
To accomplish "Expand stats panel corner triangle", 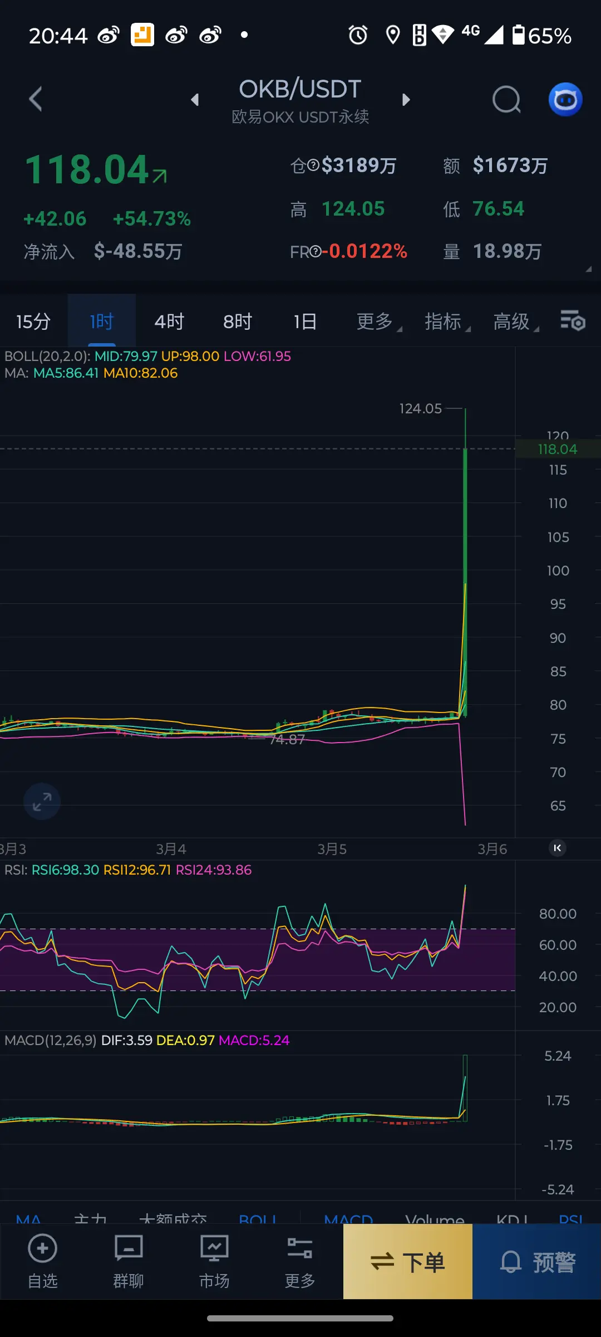I will tap(588, 269).
